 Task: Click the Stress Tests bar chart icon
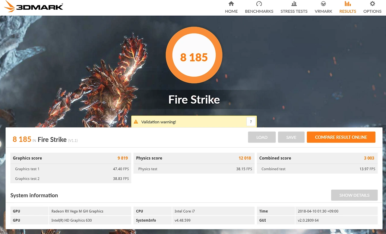pos(294,4)
